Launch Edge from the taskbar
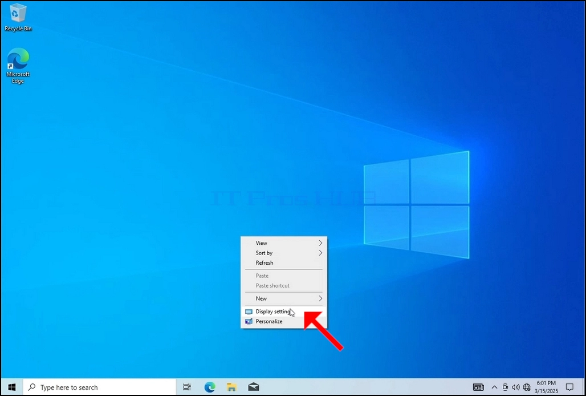 210,387
